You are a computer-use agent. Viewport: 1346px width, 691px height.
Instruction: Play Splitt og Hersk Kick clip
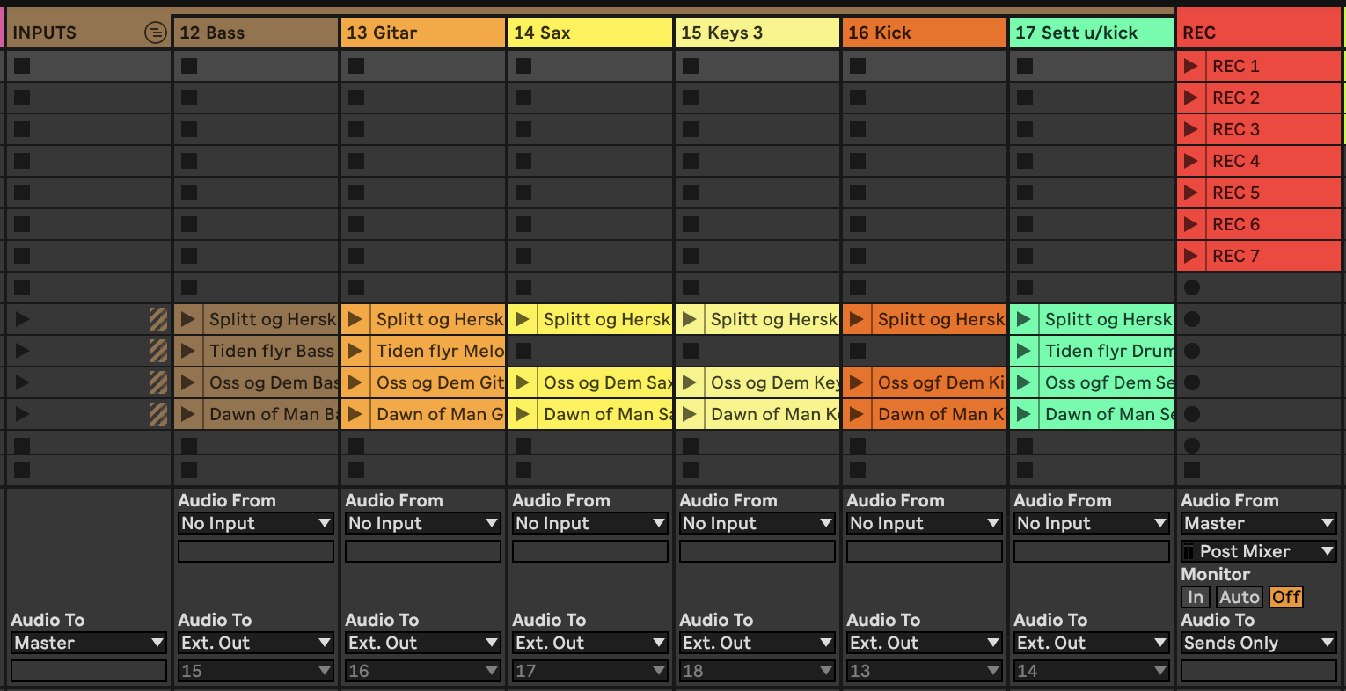coord(856,319)
